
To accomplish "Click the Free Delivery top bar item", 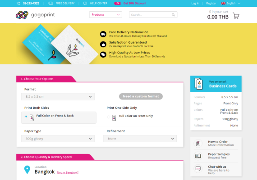I will 61,3.
